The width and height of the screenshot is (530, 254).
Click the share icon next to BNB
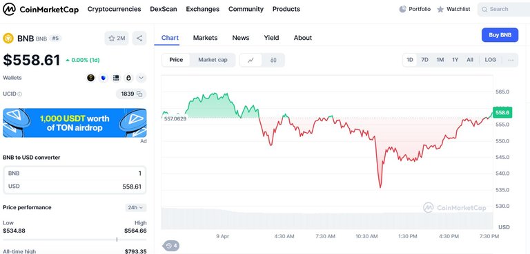(x=139, y=38)
